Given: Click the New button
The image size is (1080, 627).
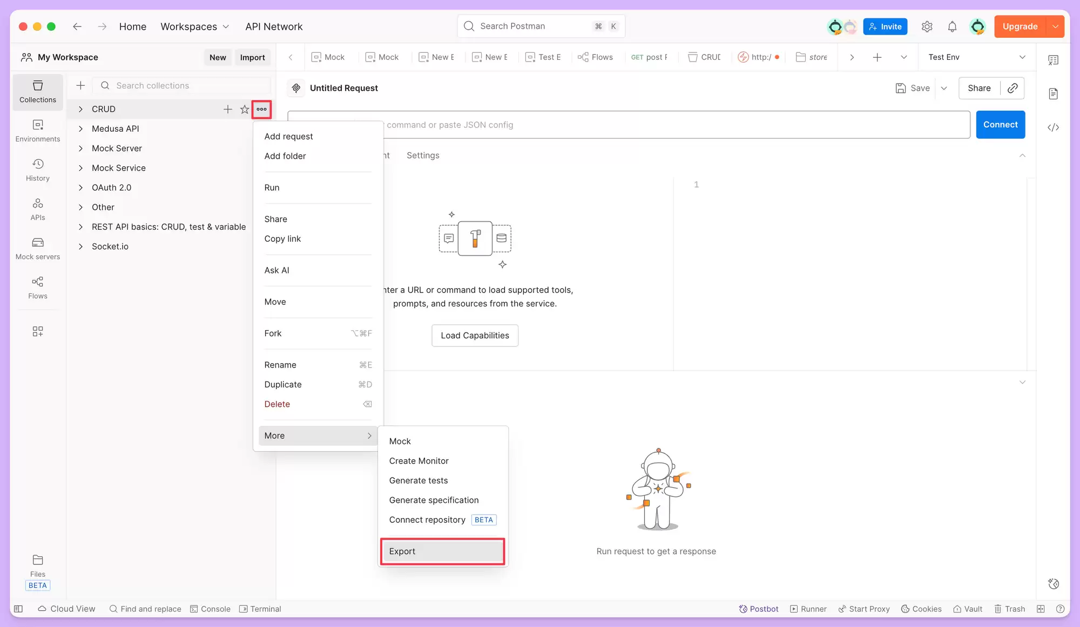Looking at the screenshot, I should (218, 57).
